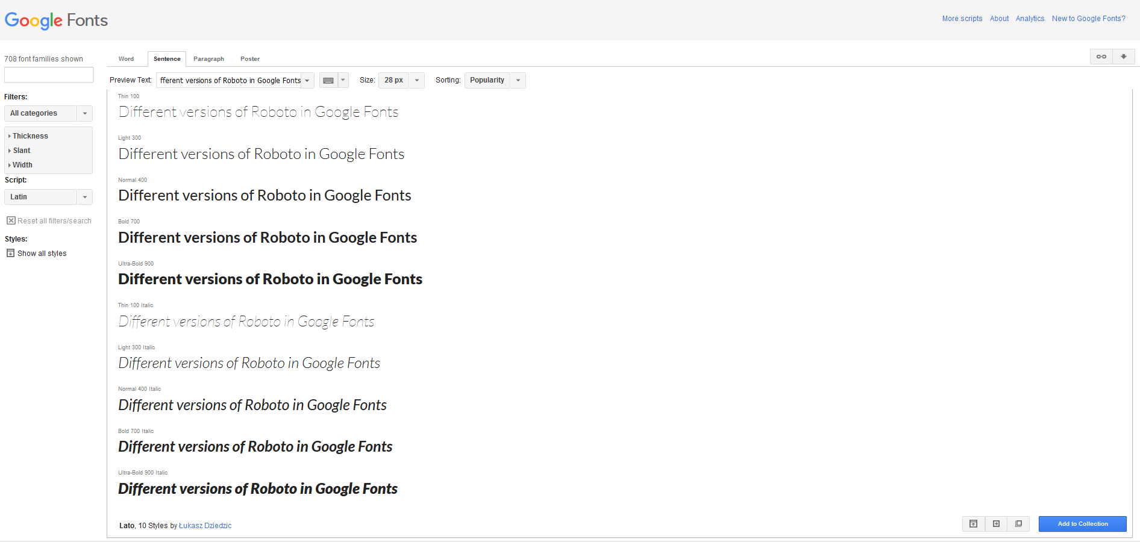Image resolution: width=1140 pixels, height=542 pixels.
Task: Click the 'Ultra-Bold 900' style label
Action: (x=136, y=264)
